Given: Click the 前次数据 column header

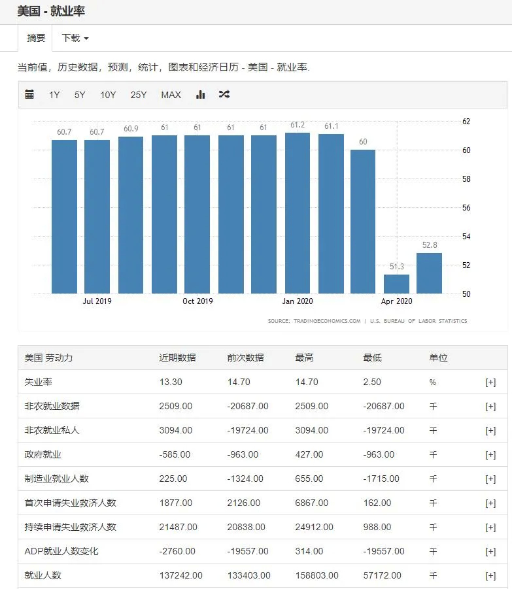Looking at the screenshot, I should 245,358.
